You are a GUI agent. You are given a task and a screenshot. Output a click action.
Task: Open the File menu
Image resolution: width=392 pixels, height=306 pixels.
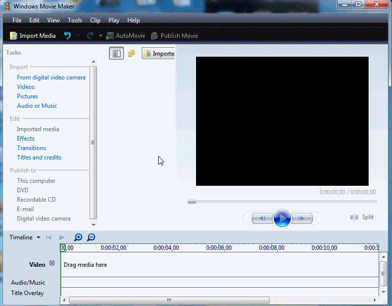point(17,20)
